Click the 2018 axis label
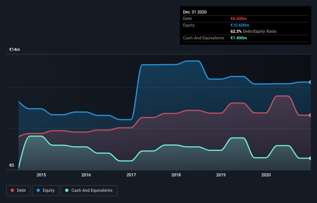The width and height of the screenshot is (317, 203). coord(176,175)
